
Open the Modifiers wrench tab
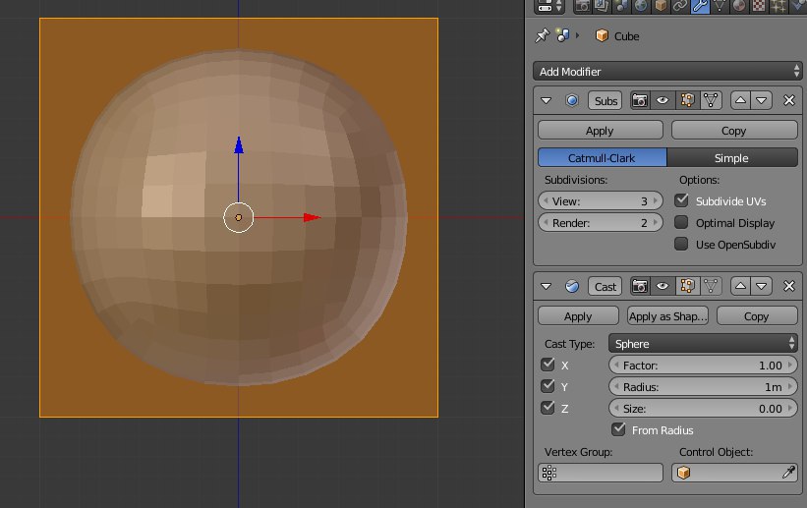tap(700, 7)
